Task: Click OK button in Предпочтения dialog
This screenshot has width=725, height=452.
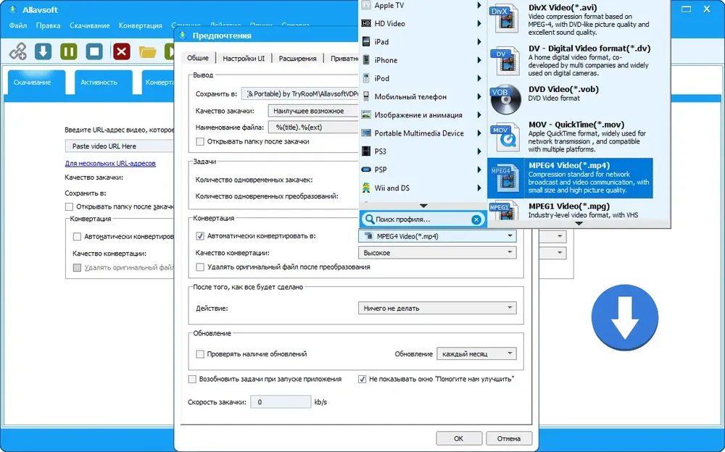Action: click(459, 438)
